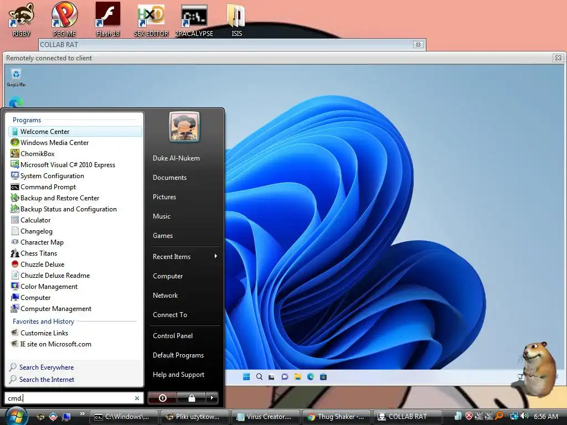Viewport: 567px width, 425px height.
Task: Open ChomikBox from the Programs list
Action: click(x=75, y=154)
